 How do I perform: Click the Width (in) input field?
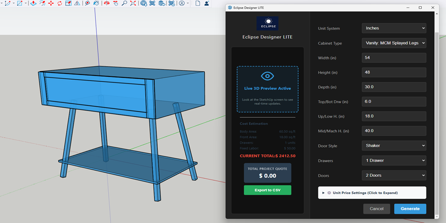[x=394, y=58]
